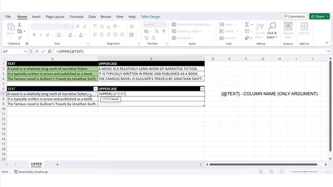Switch to the Table Design tab
This screenshot has width=333, height=187.
pyautogui.click(x=150, y=17)
